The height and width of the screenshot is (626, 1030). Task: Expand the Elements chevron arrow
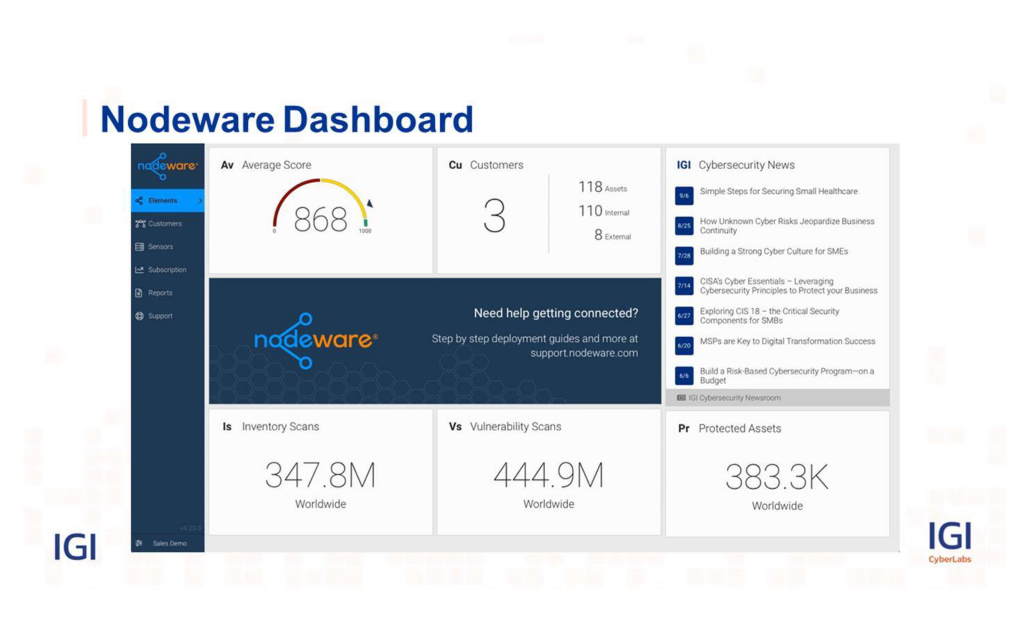click(x=200, y=200)
